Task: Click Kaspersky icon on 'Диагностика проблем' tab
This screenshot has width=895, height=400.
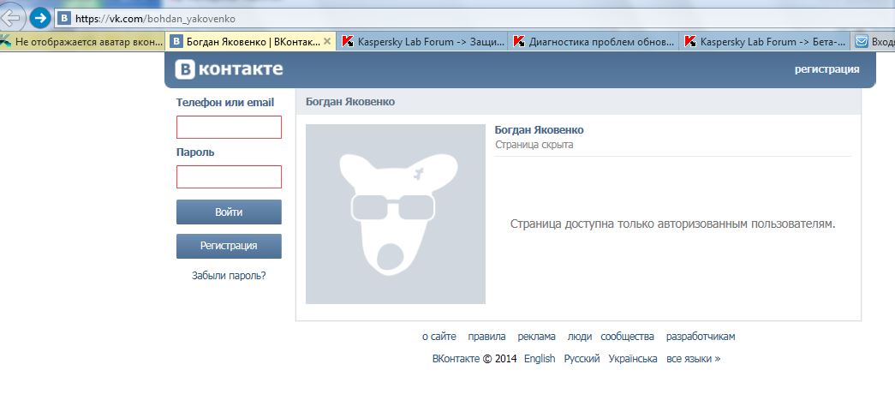Action: (519, 42)
